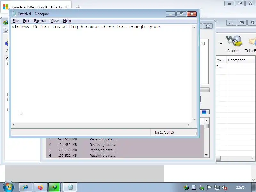This screenshot has height=192, width=256.
Task: Click the Show desktop button at taskbar end
Action: click(253, 187)
